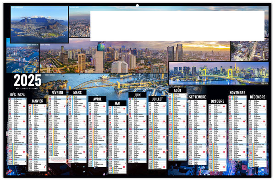
Task: Click the illuminated Rainbow Bridge panorama photo
Action: [x=219, y=73]
